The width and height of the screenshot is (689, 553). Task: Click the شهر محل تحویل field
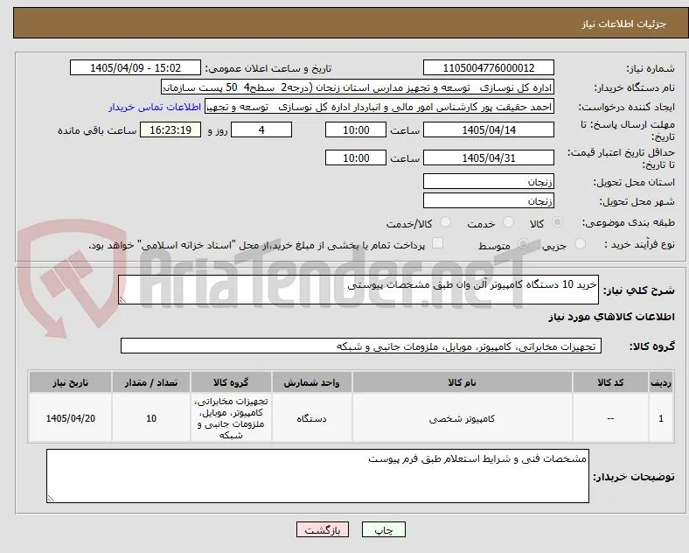[x=488, y=201]
